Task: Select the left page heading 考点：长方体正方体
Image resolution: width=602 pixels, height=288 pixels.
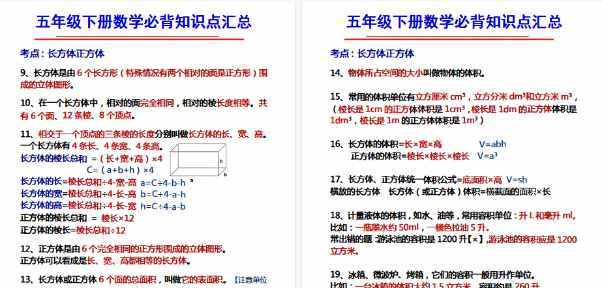Action: click(62, 53)
